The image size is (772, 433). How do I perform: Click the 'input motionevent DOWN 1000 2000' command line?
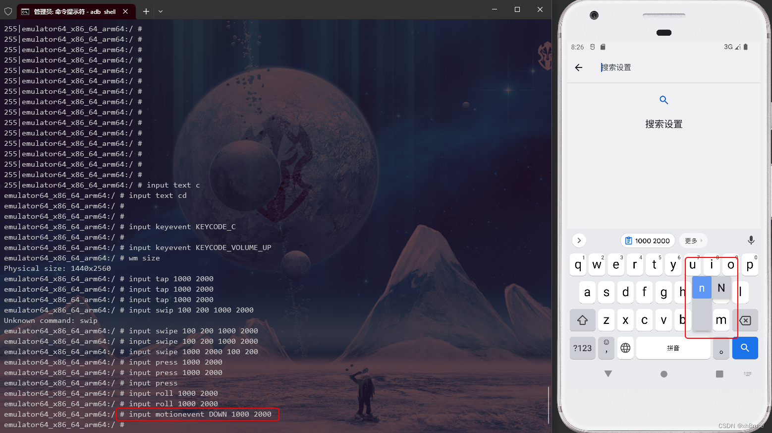[200, 414]
